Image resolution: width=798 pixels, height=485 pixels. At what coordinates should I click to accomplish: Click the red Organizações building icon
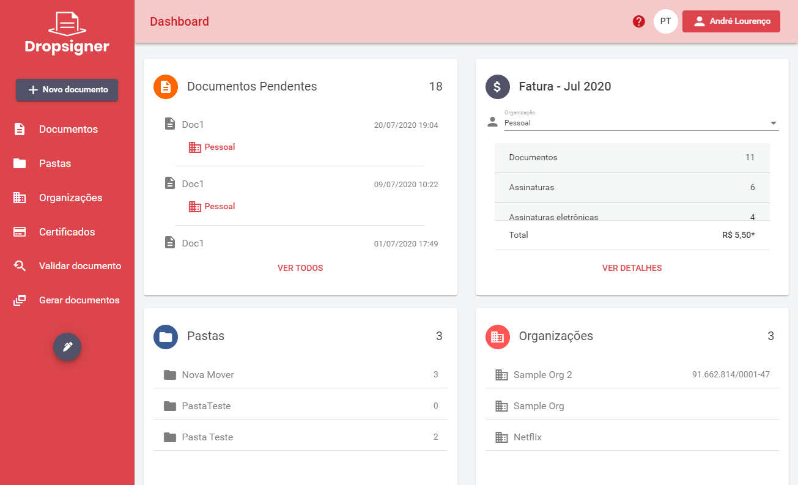(x=497, y=336)
